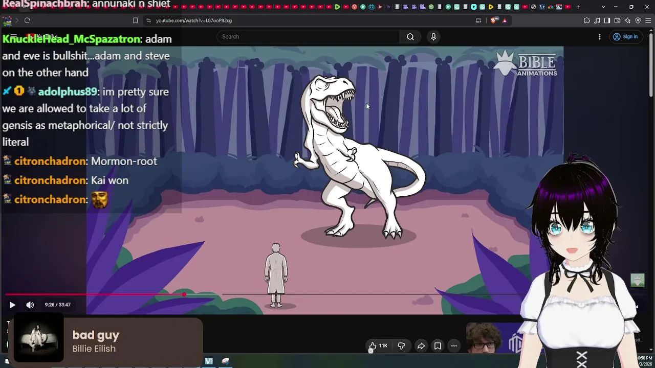Open Leo AI sparkle icon
This screenshot has width=655, height=368.
click(628, 20)
